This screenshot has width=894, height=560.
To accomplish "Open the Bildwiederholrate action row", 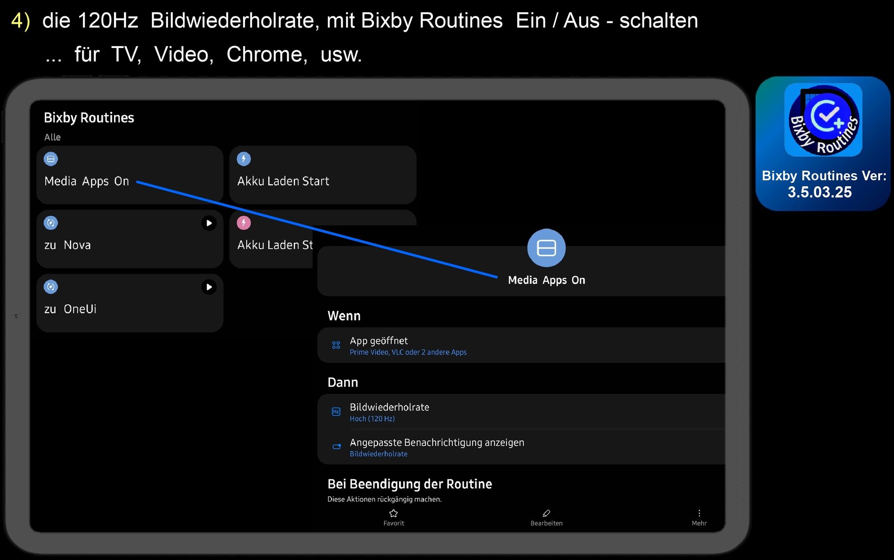I will pyautogui.click(x=521, y=412).
